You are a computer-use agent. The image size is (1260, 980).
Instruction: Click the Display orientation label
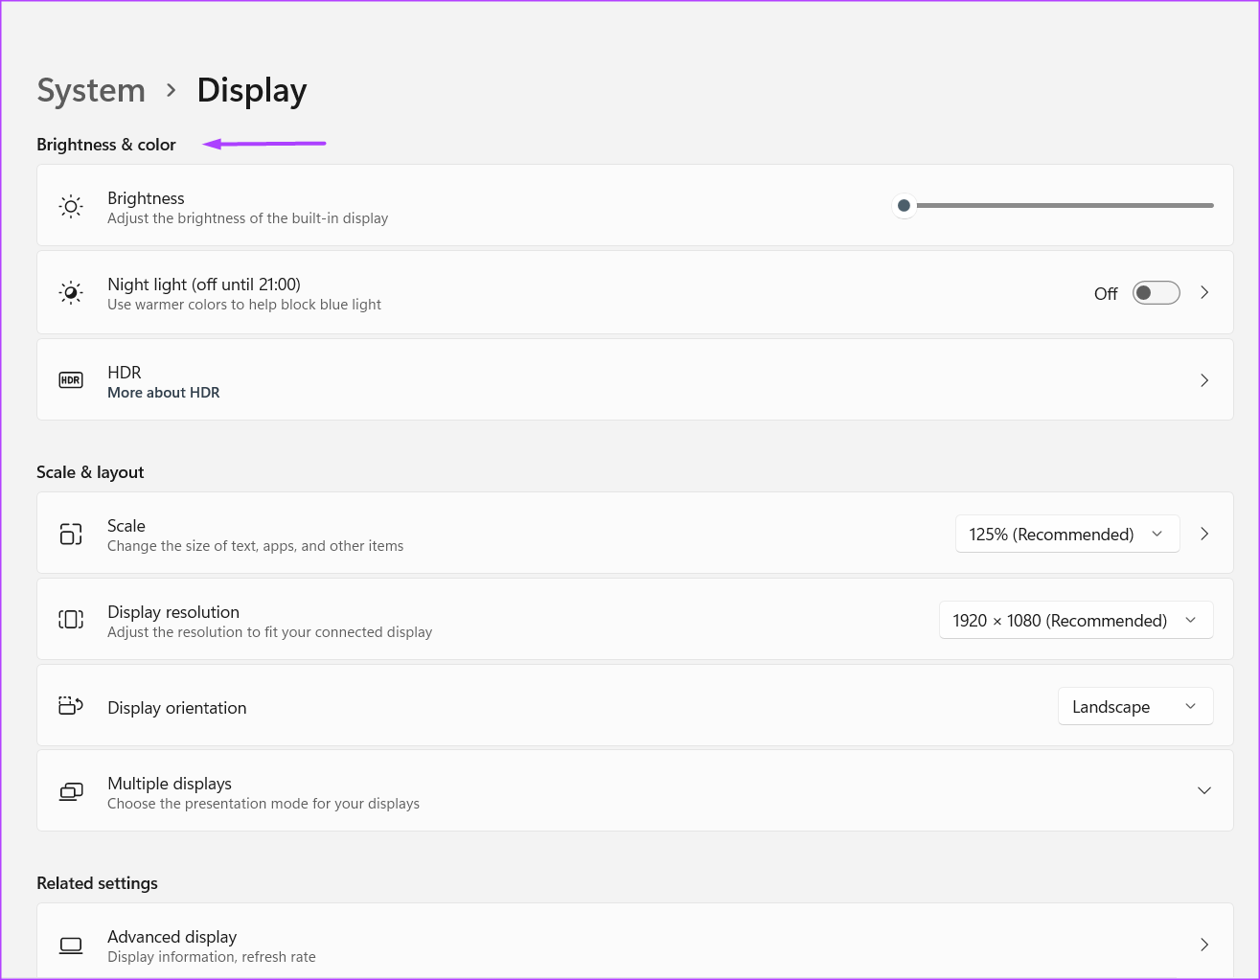(177, 708)
